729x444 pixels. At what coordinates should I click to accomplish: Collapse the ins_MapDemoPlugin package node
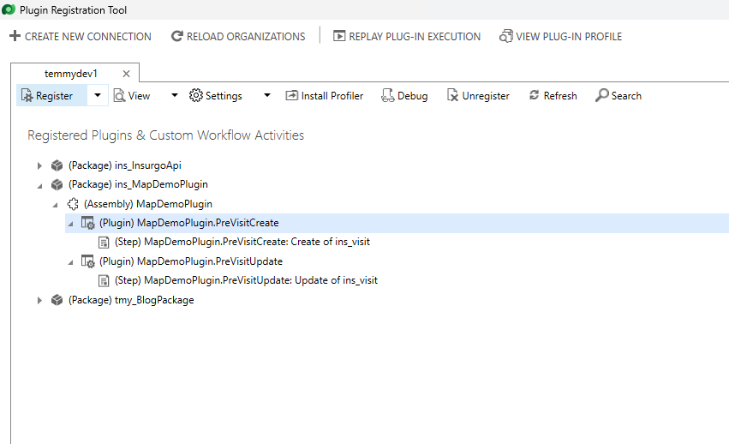40,186
